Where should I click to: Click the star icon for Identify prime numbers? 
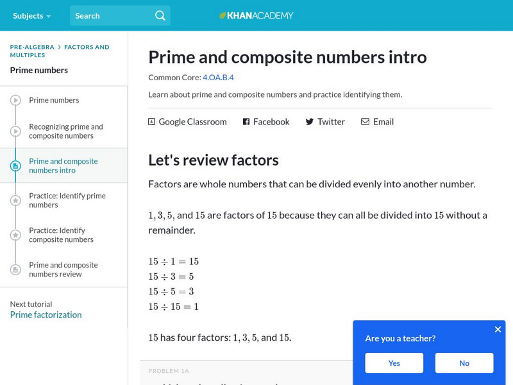pyautogui.click(x=15, y=201)
